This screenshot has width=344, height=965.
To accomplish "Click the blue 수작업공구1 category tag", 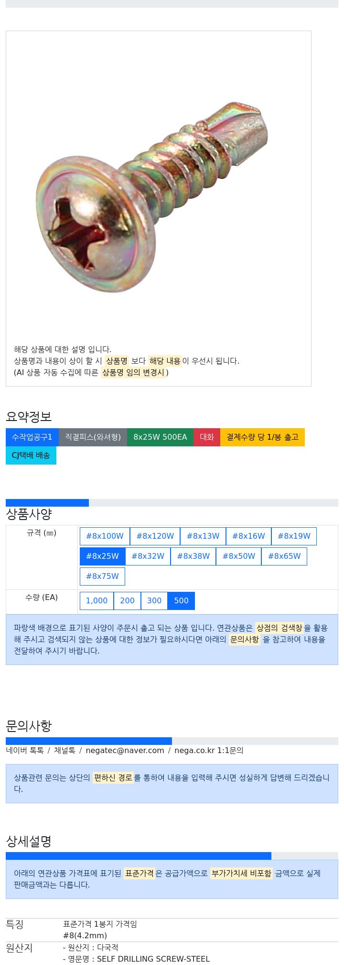I will coord(32,437).
